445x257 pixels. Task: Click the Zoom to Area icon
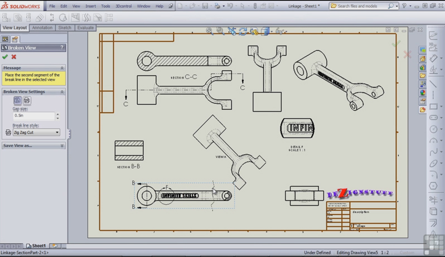(x=220, y=31)
